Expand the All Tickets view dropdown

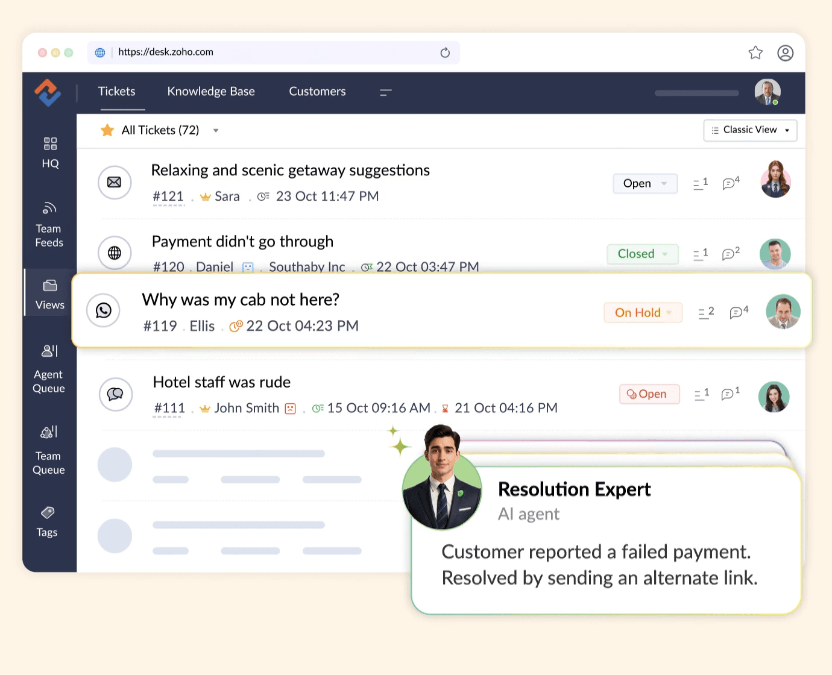pyautogui.click(x=215, y=130)
